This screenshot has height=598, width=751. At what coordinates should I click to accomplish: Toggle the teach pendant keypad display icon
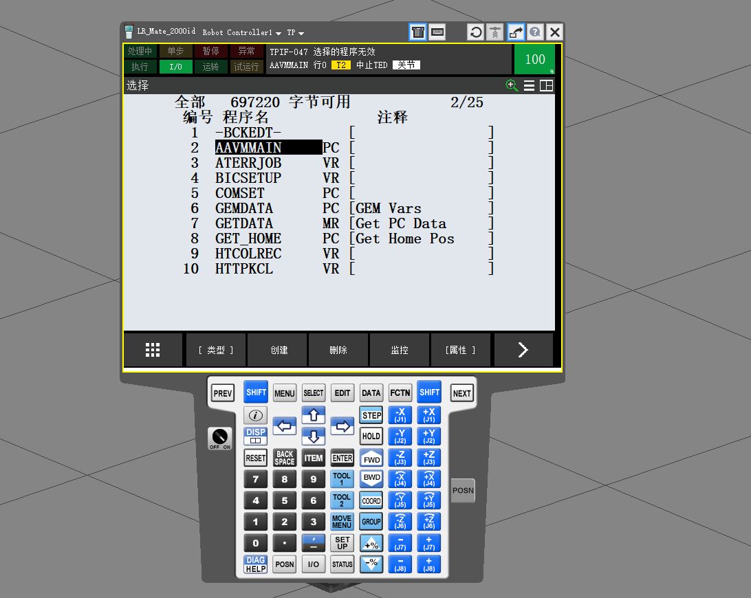click(x=417, y=32)
